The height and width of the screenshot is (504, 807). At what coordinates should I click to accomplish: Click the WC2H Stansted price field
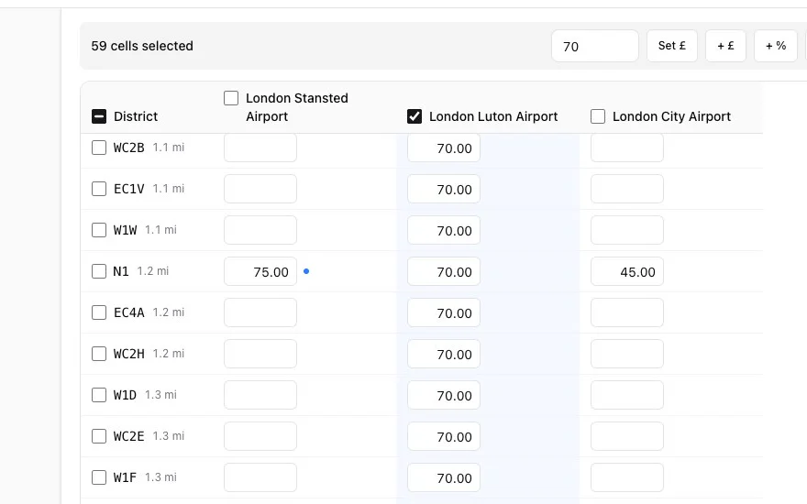260,354
